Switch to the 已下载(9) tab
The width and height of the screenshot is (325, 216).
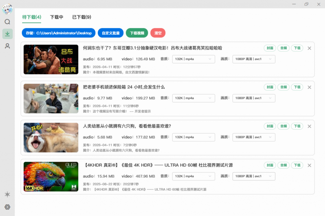pyautogui.click(x=82, y=17)
